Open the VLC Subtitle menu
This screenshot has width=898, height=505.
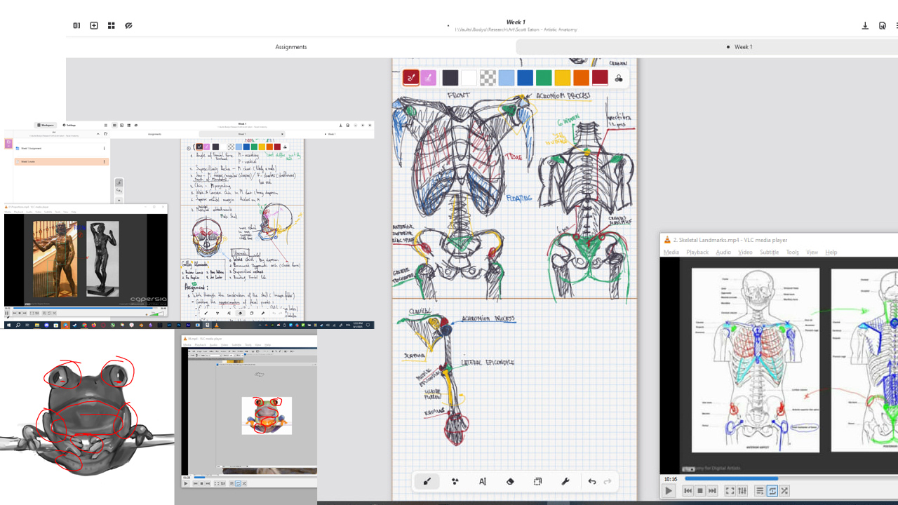(770, 252)
